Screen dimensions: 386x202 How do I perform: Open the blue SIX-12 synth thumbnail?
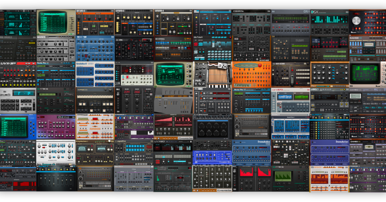click(95, 49)
